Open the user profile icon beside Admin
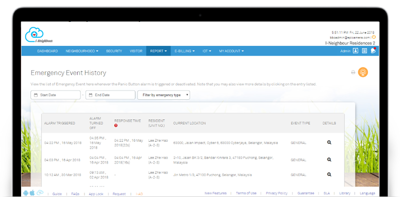Viewport: 400px width, 197px height. (355, 51)
